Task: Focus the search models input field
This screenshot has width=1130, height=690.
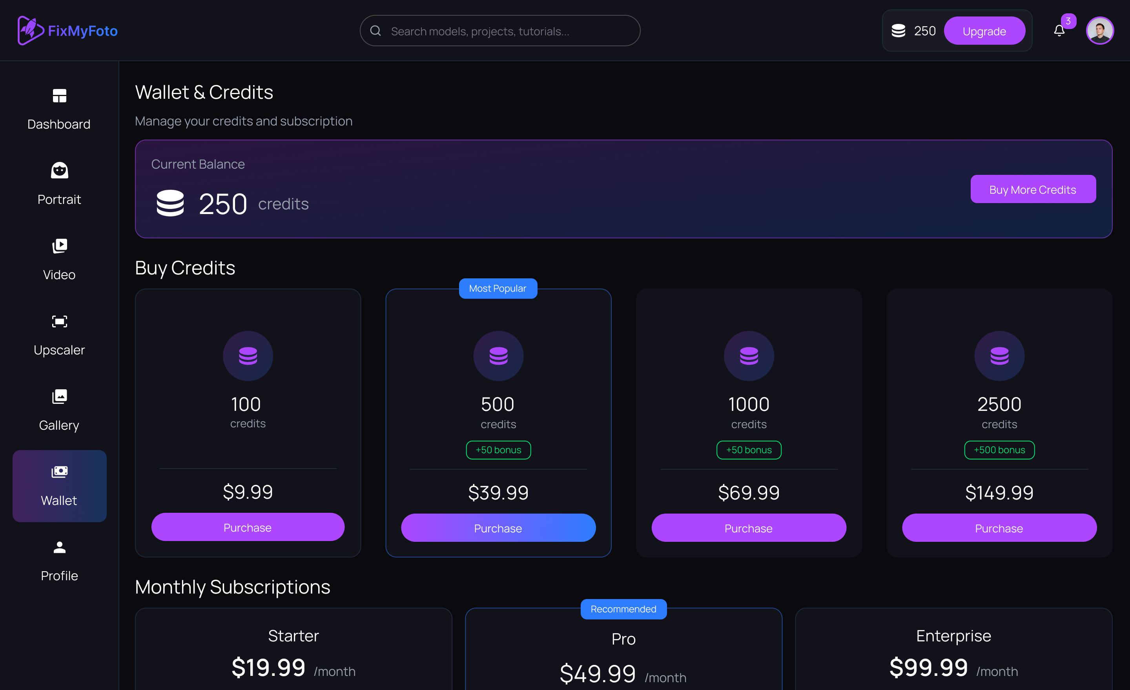Action: point(500,31)
